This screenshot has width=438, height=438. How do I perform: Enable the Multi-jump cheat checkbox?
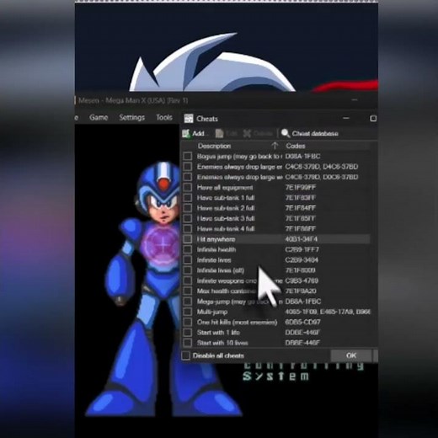coord(188,312)
